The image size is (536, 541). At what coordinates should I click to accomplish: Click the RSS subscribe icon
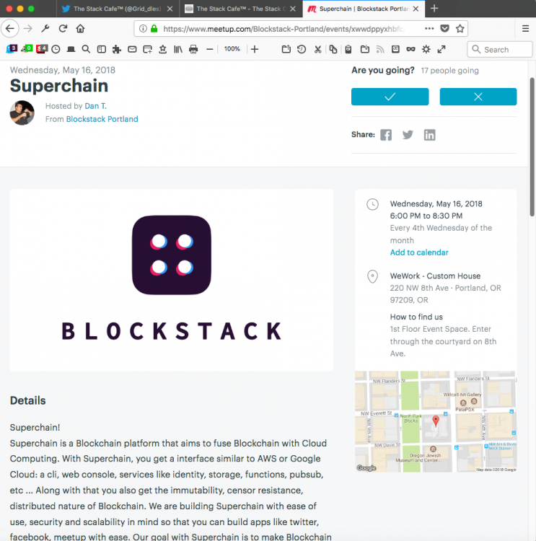coord(380,49)
